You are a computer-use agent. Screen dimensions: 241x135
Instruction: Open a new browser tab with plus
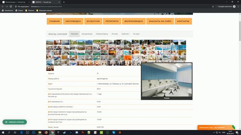64,2
